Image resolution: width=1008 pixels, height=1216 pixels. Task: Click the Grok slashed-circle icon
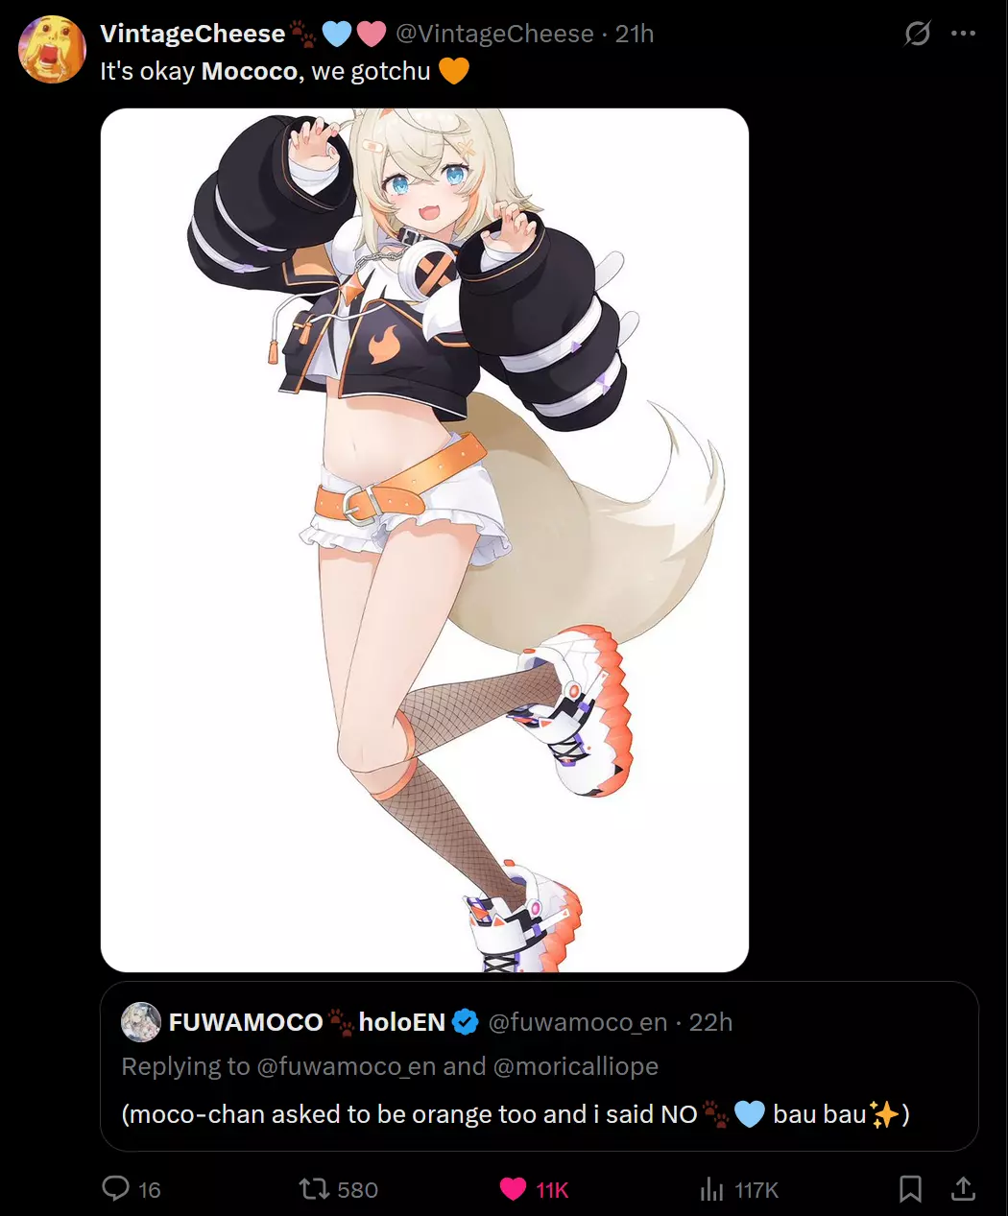[x=918, y=34]
